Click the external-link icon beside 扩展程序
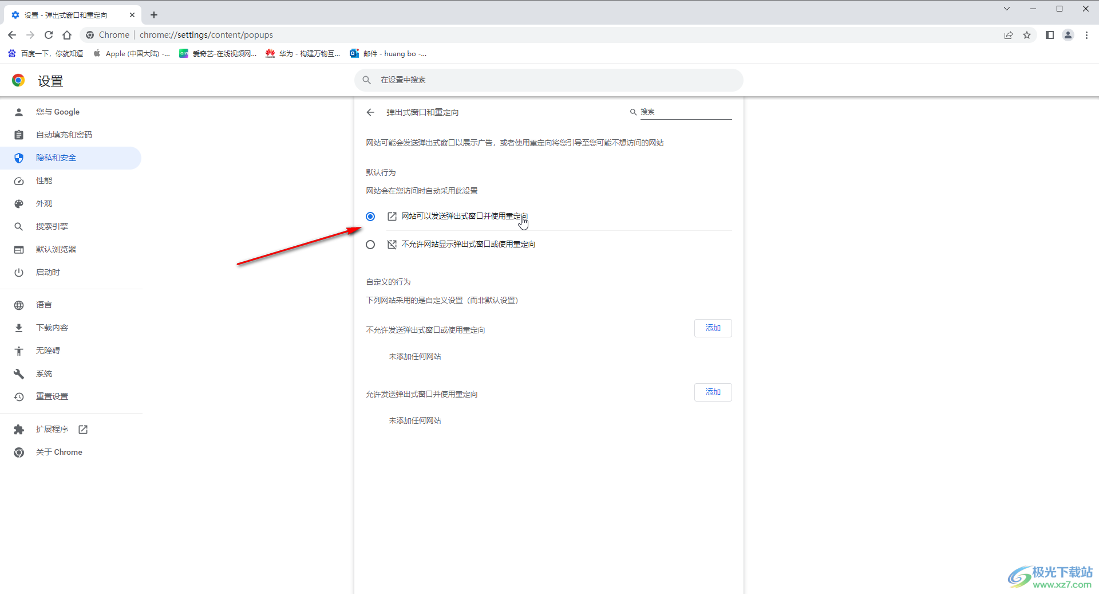1099x594 pixels. click(83, 429)
